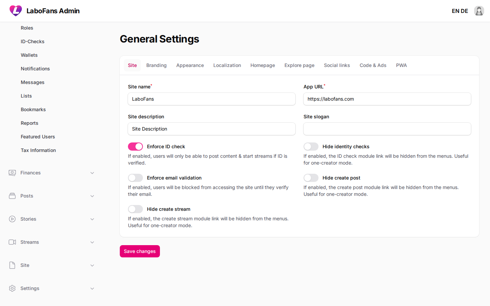Click the Enforce ID check label

pos(166,147)
